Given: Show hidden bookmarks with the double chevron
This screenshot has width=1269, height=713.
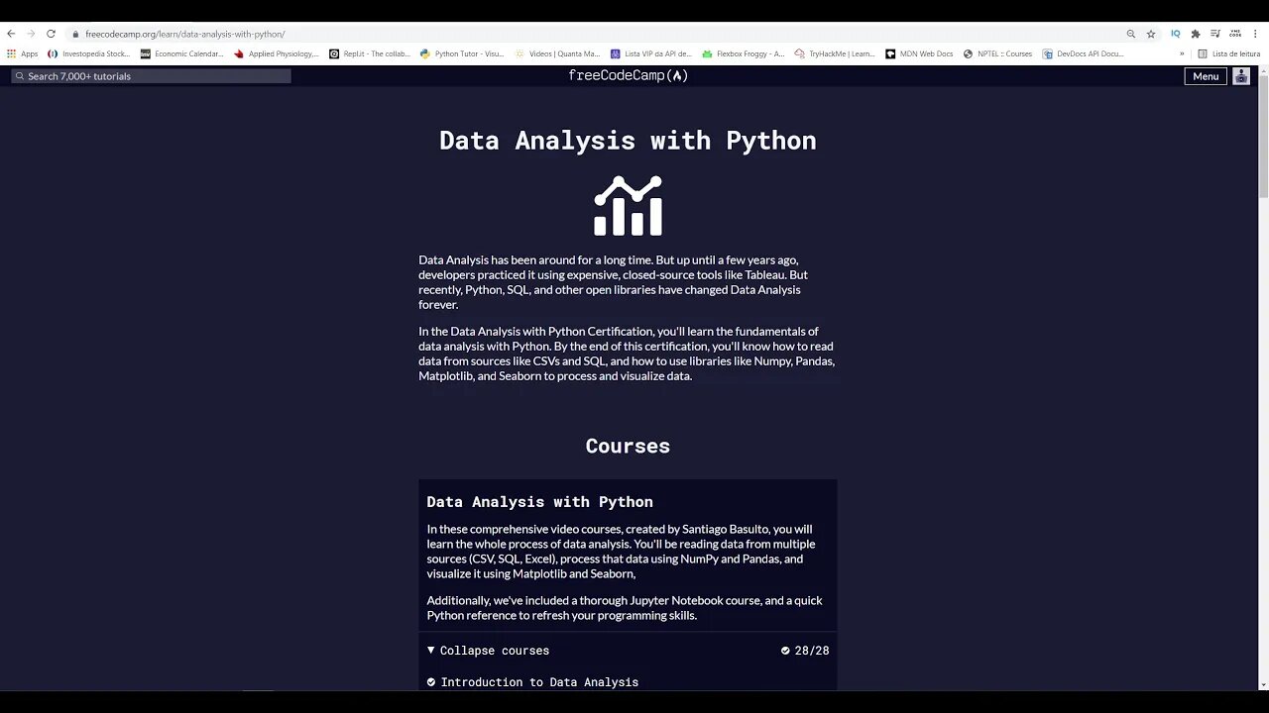Looking at the screenshot, I should pos(1182,53).
